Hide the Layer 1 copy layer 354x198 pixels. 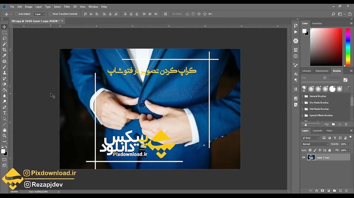[x=303, y=158]
